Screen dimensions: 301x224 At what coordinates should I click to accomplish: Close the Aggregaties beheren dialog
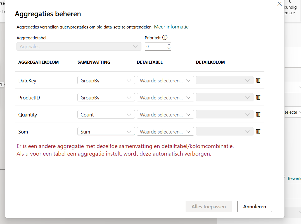tap(279, 4)
